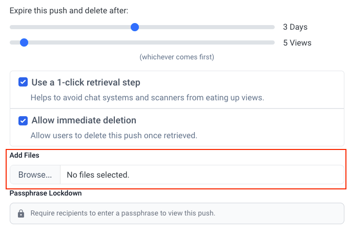Click days slider track before the handle
The image size is (349, 237).
click(x=70, y=27)
